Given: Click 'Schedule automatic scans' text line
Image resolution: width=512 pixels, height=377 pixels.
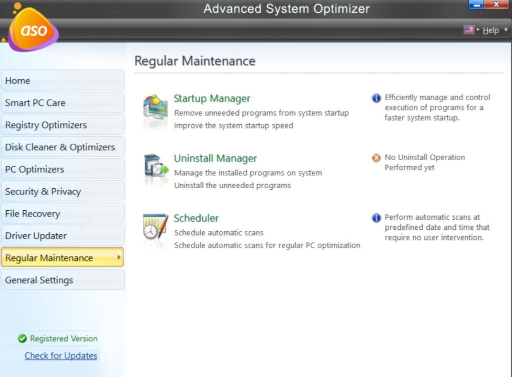Looking at the screenshot, I should (218, 232).
